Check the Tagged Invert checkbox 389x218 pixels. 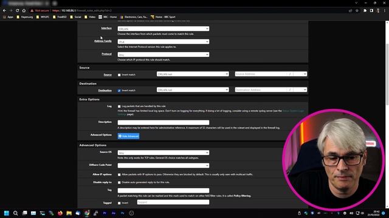tap(119, 203)
